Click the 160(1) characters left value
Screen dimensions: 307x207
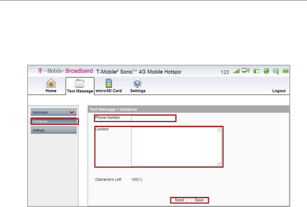[x=137, y=180]
